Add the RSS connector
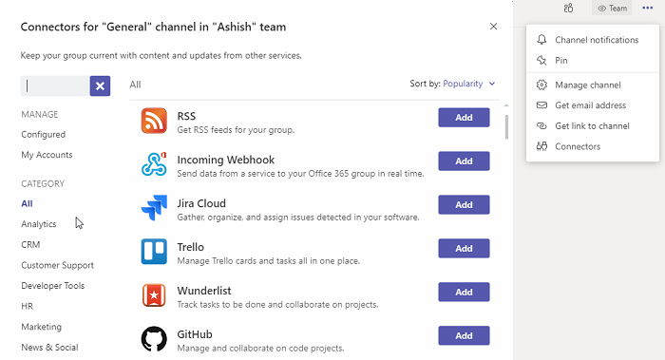Screen dimensions: 665x360 click(464, 118)
